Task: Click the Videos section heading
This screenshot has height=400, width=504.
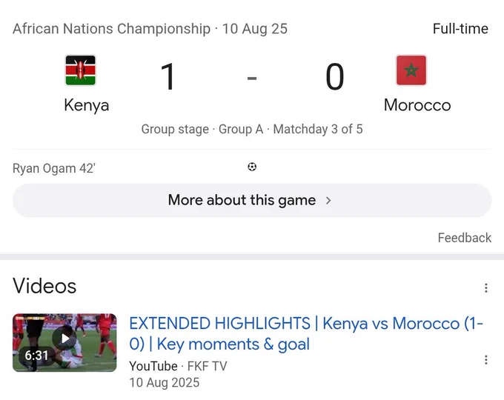Action: pos(44,286)
